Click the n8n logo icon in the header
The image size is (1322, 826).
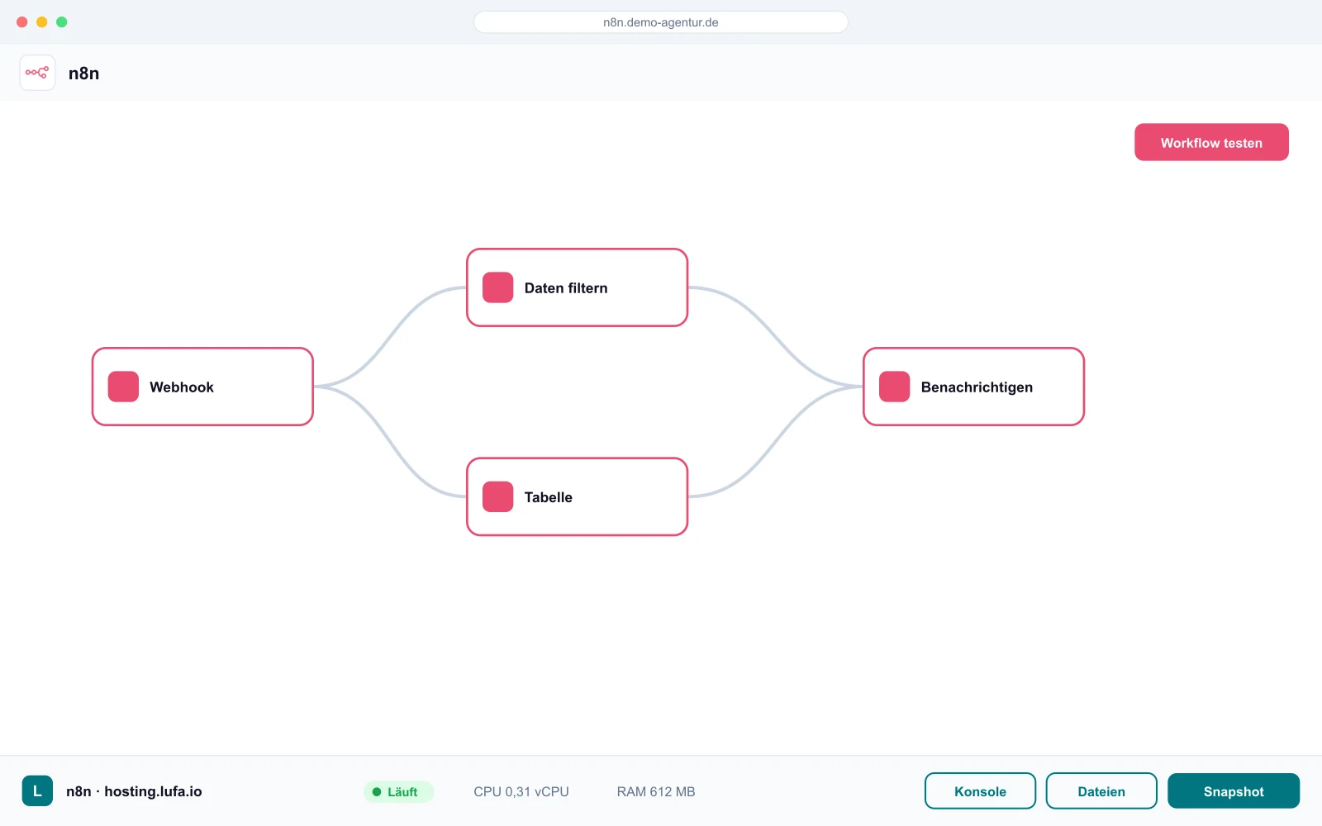tap(37, 73)
